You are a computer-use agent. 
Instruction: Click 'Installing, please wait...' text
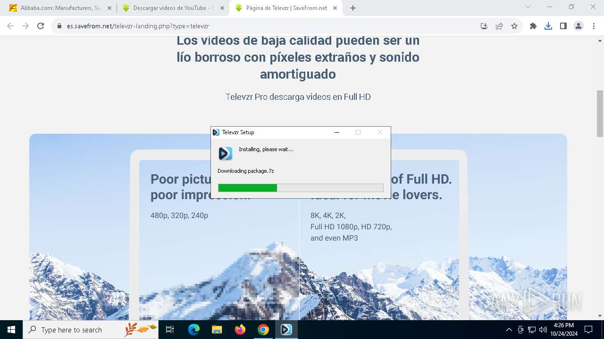coord(266,149)
